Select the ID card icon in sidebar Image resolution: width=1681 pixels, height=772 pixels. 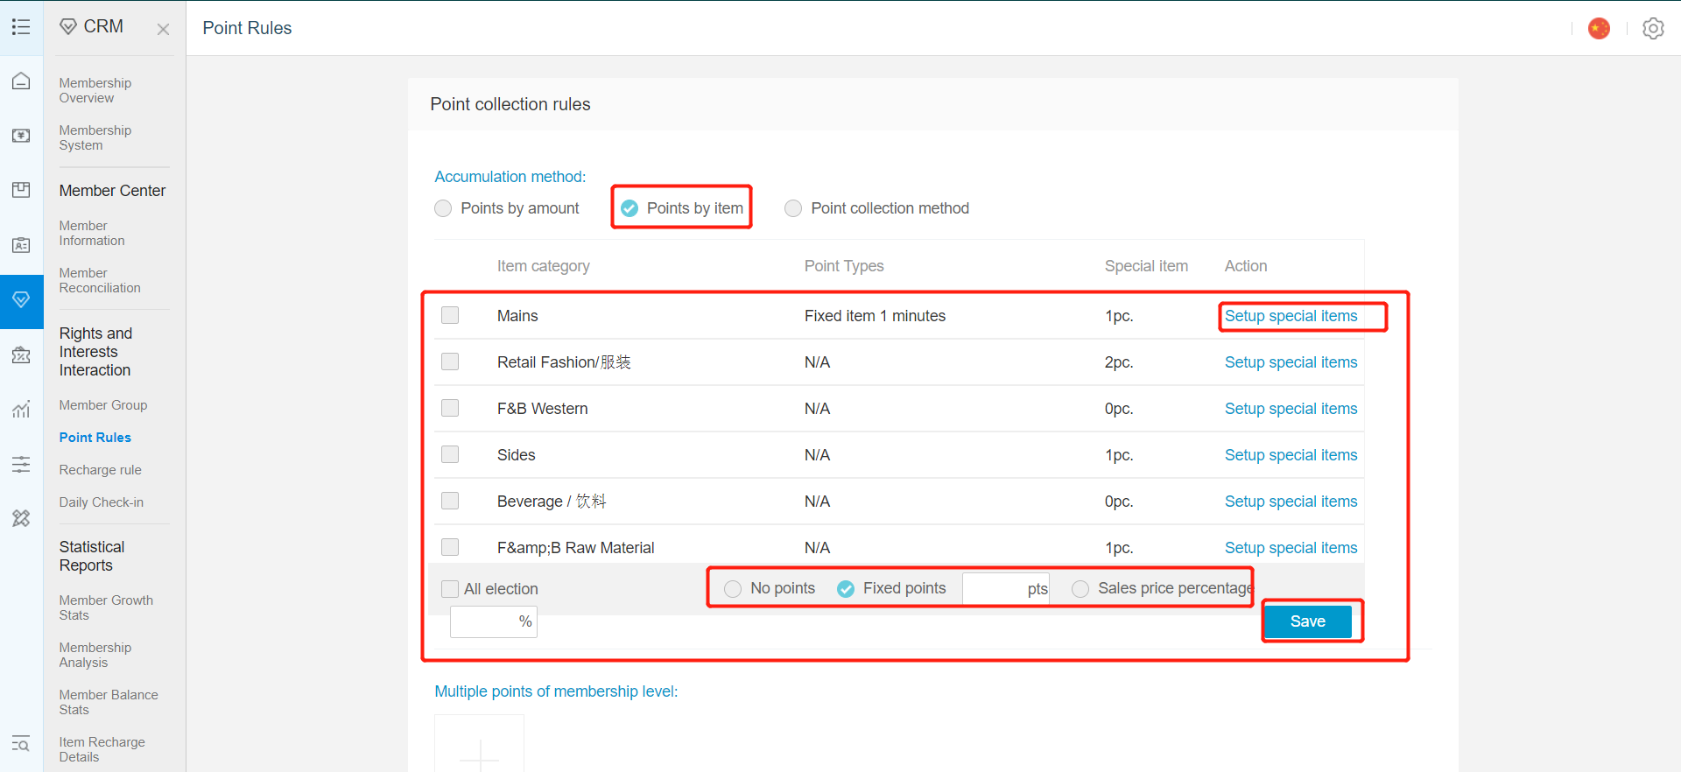[x=21, y=245]
